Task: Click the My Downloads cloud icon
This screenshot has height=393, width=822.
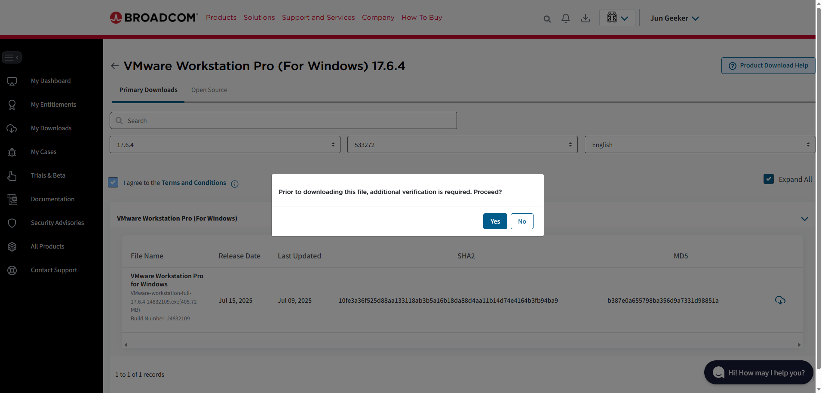Action: 12,129
